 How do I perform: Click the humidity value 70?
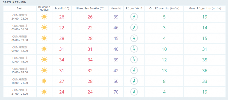click(x=116, y=92)
